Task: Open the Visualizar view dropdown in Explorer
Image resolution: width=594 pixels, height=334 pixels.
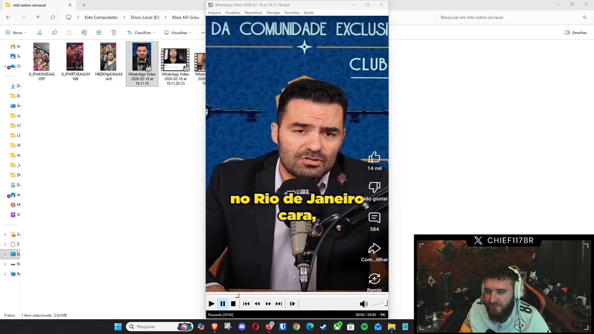Action: (178, 33)
